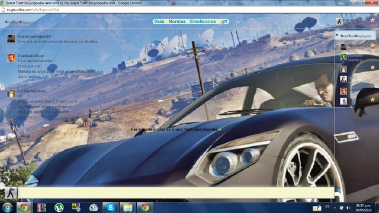
Task: Open the Normas chat rules link
Action: tap(177, 21)
